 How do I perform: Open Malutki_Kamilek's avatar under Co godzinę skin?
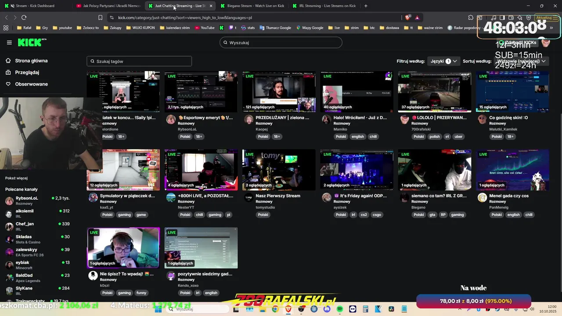[482, 120]
